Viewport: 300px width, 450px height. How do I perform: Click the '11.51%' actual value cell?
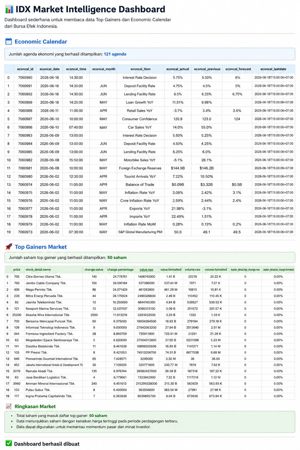(178, 103)
